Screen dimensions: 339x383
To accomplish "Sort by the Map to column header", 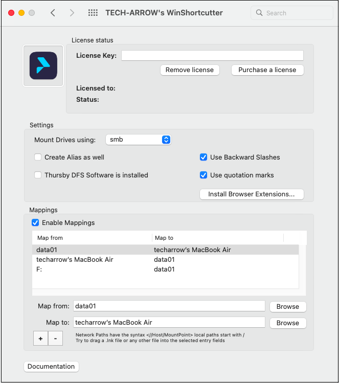I will coord(217,238).
